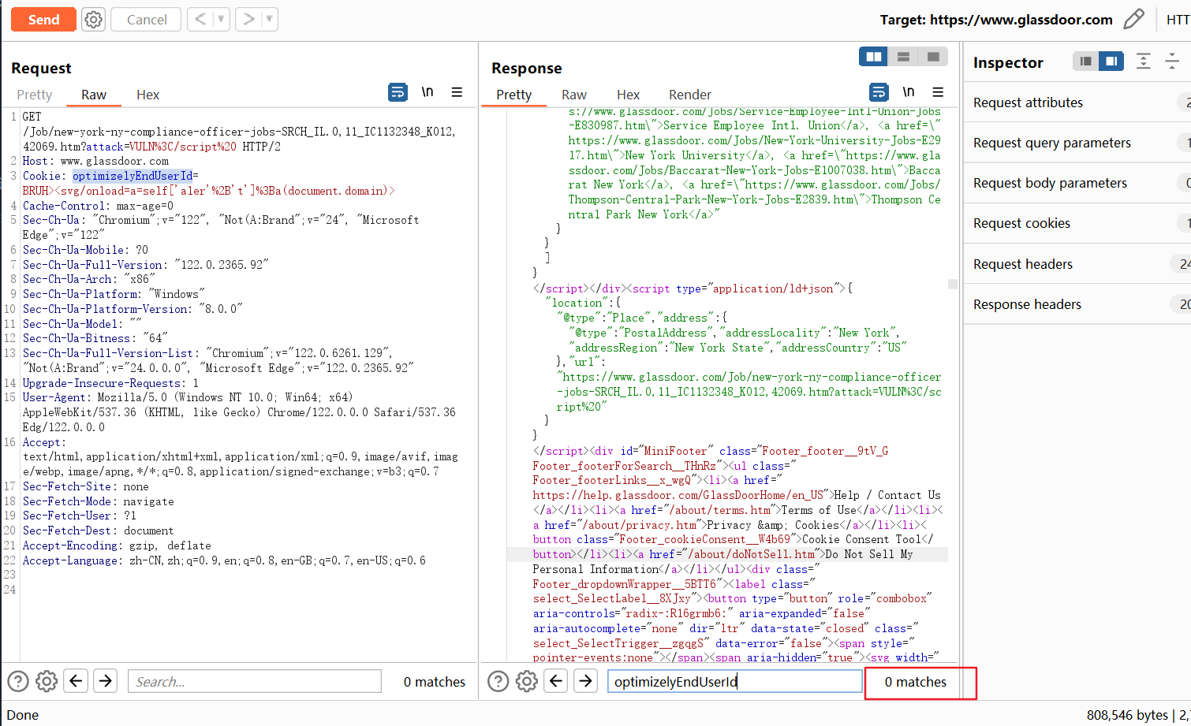
Task: Click 808,546 bytes status text
Action: pyautogui.click(x=1127, y=715)
